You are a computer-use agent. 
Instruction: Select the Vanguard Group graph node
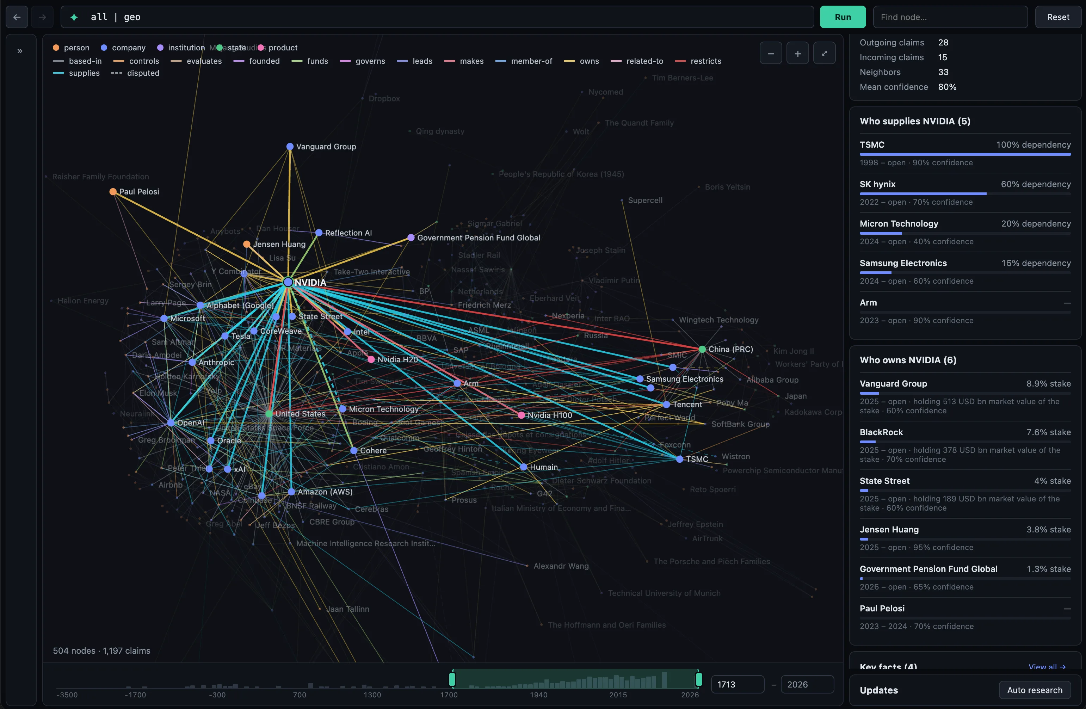[290, 147]
